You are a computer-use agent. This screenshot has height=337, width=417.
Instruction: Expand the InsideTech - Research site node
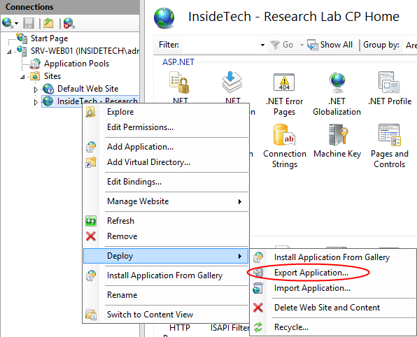(x=36, y=102)
